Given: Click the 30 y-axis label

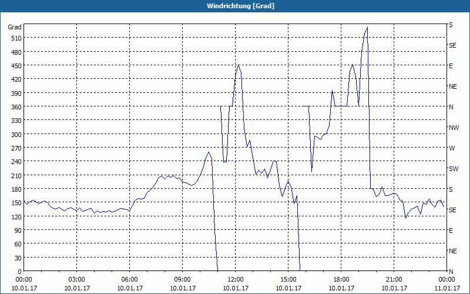Looking at the screenshot, I should (18, 258).
